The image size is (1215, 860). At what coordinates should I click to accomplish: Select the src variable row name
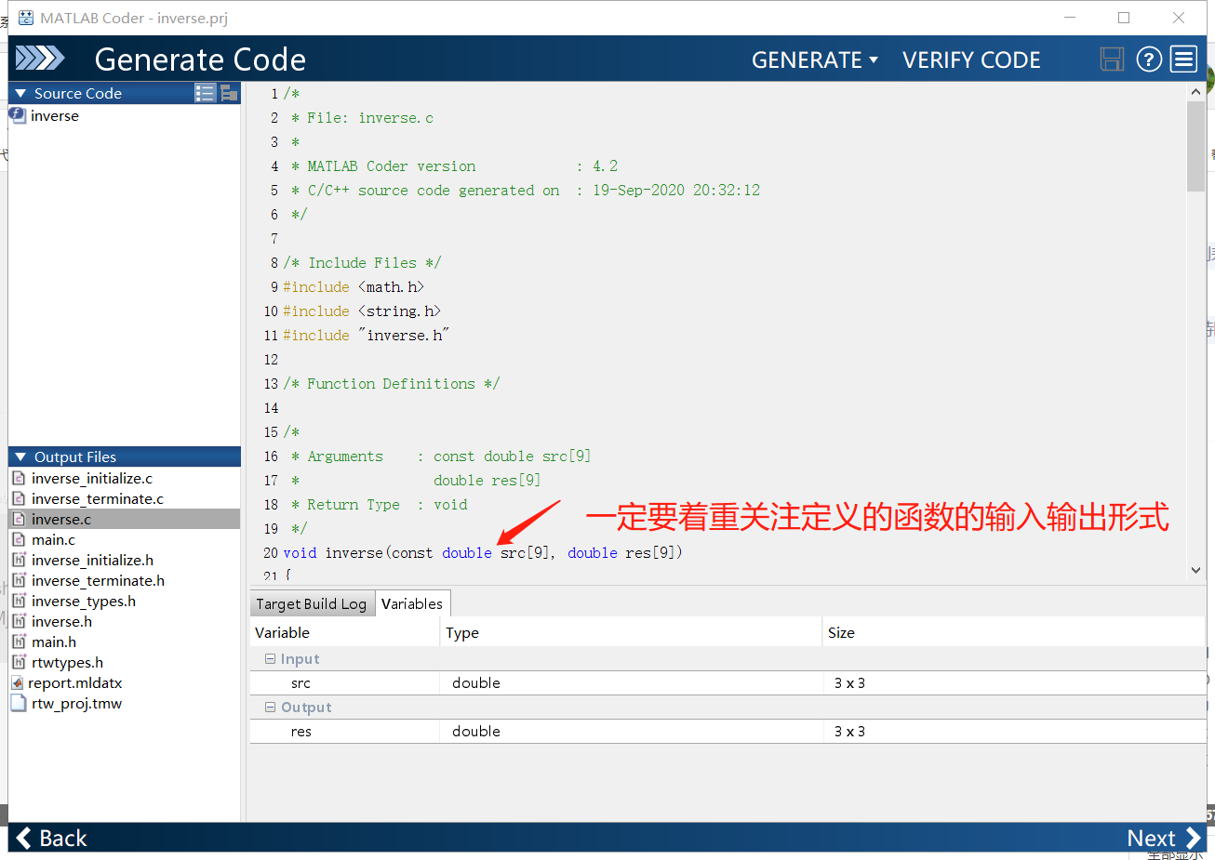pos(300,682)
